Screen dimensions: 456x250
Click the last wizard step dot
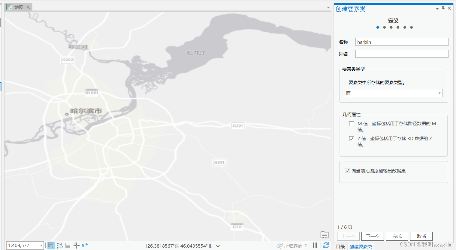coord(412,28)
